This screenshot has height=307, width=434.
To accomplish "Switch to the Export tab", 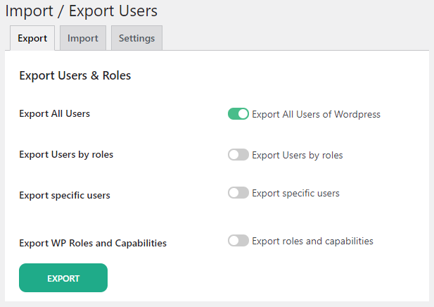I will [x=32, y=38].
